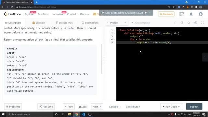Place cursor on code line 5
Screen dimensions: 208x117
coord(162,43)
